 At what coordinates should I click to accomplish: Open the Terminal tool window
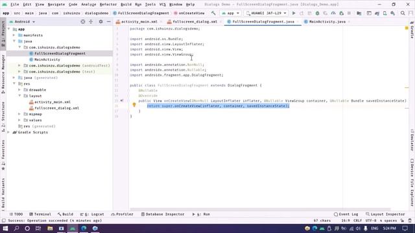pyautogui.click(x=40, y=214)
